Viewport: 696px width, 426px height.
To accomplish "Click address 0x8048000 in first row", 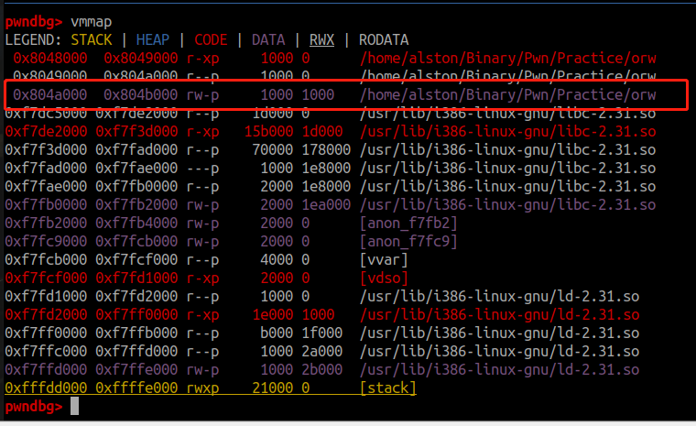I will click(50, 58).
